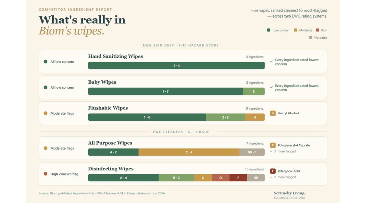Click the '9 ingredients' count
Screen dimensions: 366x203
255,109
